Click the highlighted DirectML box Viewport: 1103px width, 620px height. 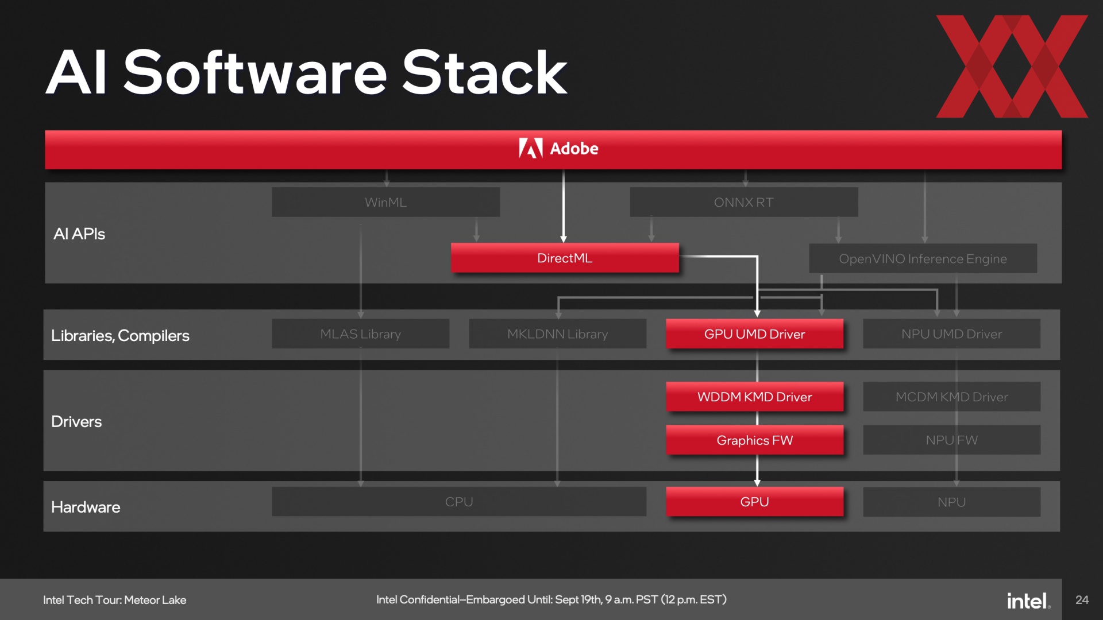click(x=565, y=258)
